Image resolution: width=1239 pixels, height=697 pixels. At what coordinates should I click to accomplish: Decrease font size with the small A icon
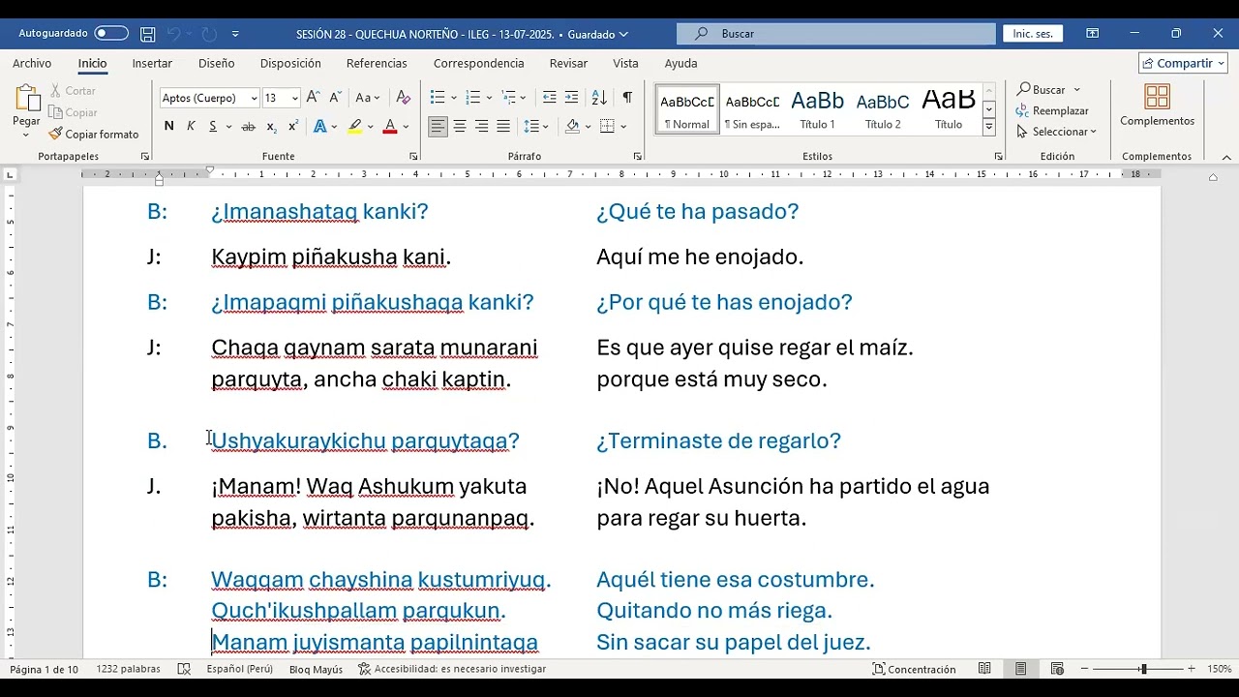point(335,98)
